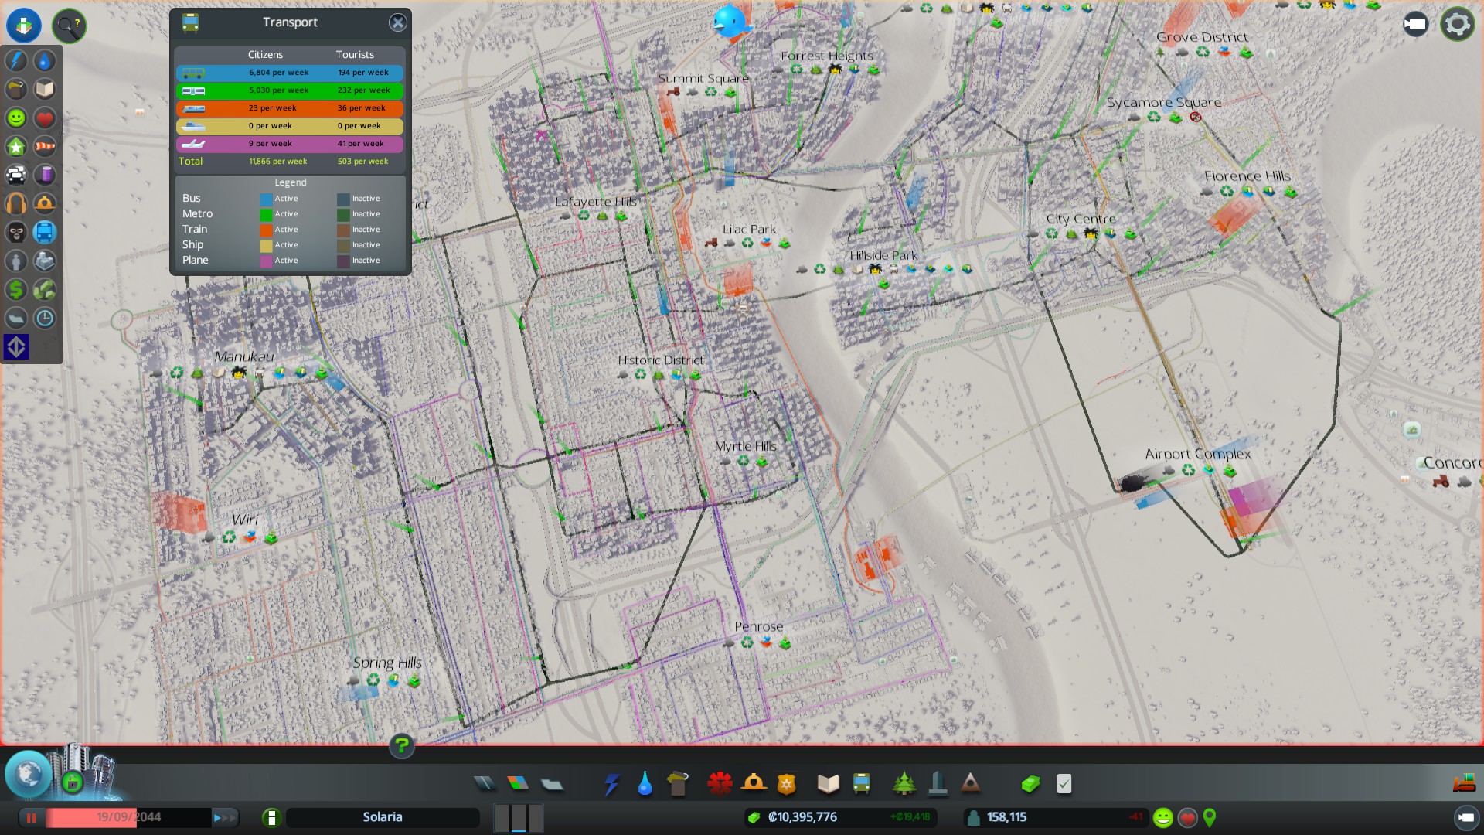Viewport: 1484px width, 835px height.
Task: Pause the simulation
Action: pyautogui.click(x=32, y=817)
